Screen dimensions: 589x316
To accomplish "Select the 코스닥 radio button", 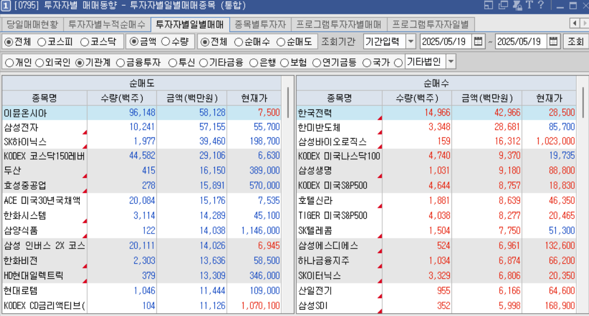I will pyautogui.click(x=85, y=42).
